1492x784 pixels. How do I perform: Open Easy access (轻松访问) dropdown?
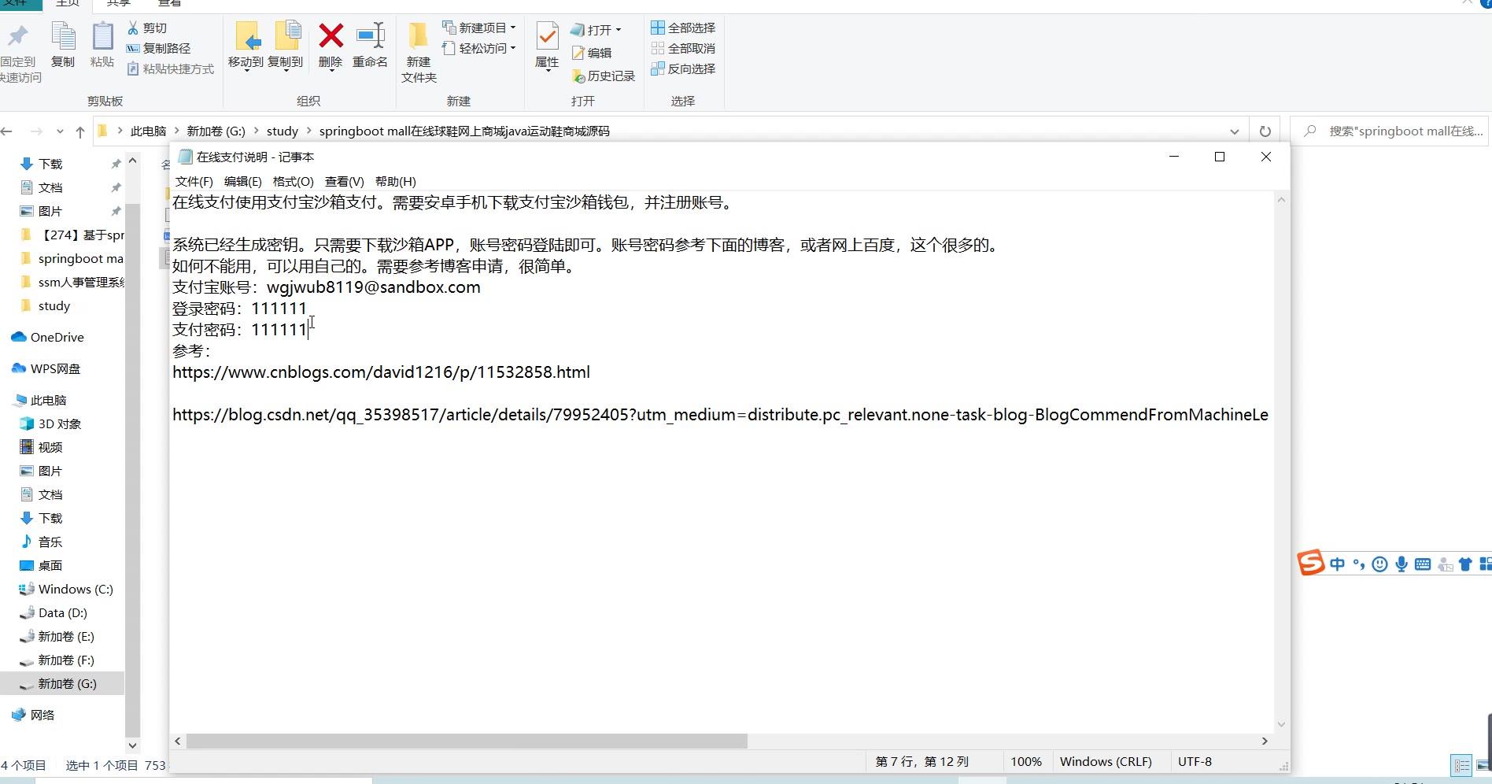pos(479,48)
